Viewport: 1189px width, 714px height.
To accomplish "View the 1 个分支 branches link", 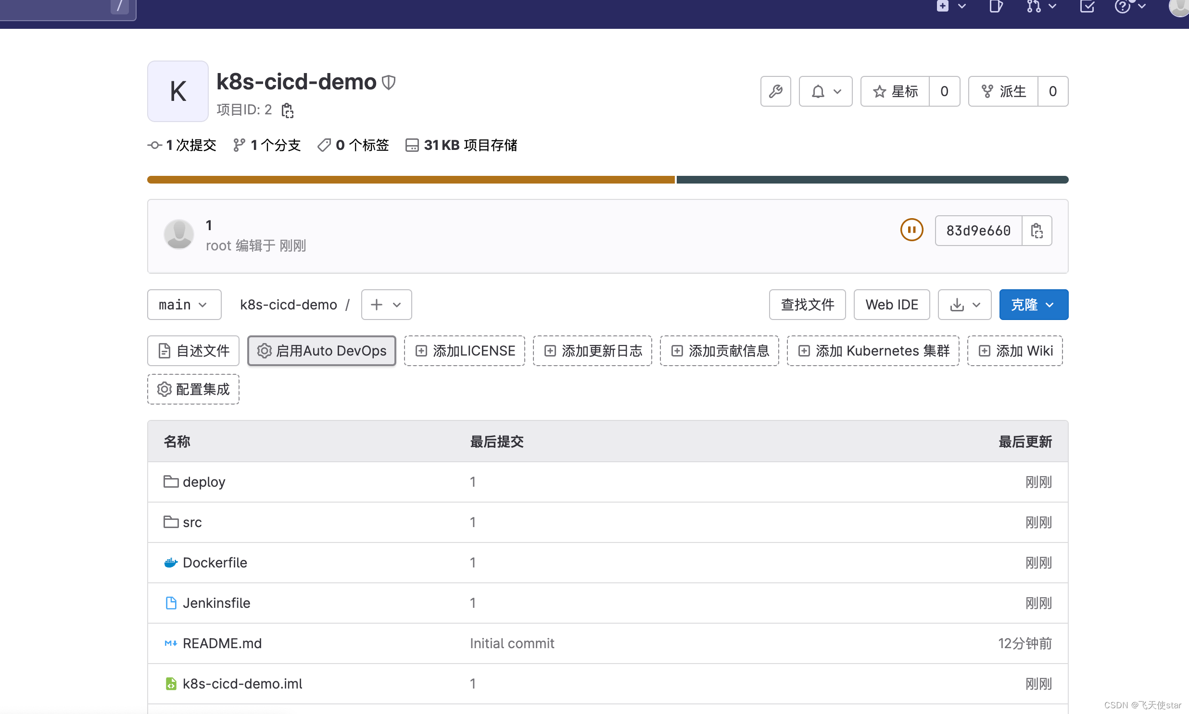I will [267, 145].
